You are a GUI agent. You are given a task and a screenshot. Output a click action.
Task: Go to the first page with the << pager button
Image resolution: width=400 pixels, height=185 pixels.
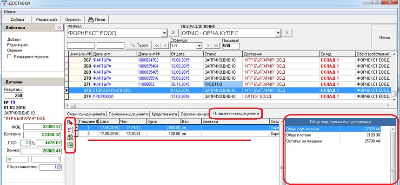(157, 46)
